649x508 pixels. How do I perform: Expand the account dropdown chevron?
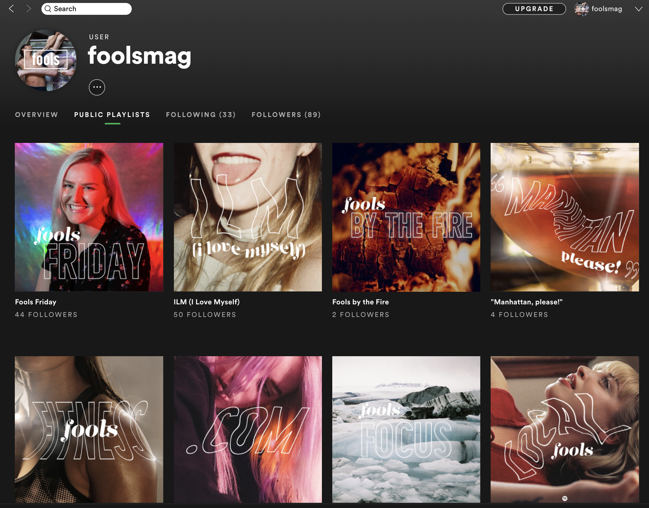[x=639, y=9]
